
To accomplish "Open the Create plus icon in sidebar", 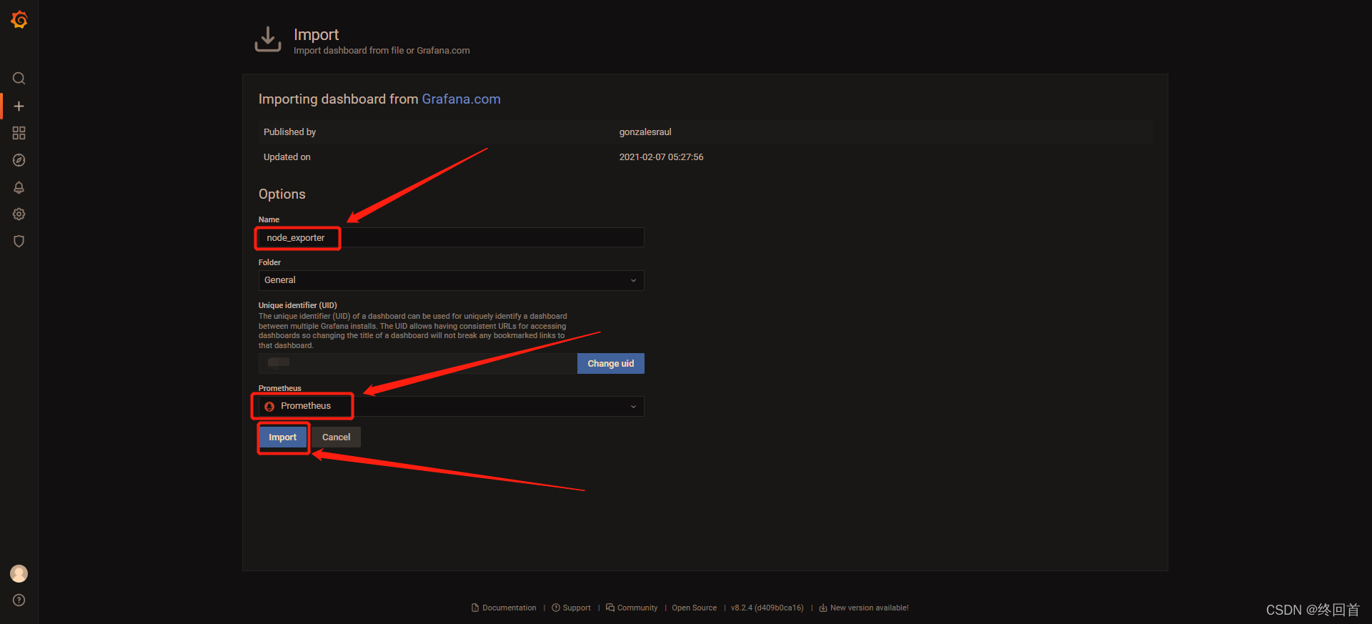I will [x=19, y=106].
